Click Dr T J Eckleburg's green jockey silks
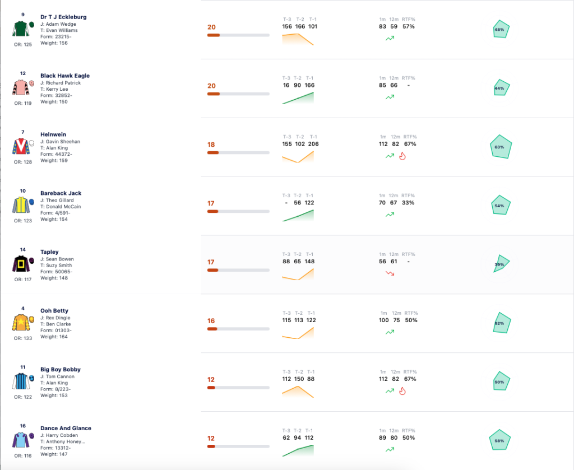Image resolution: width=574 pixels, height=470 pixels. coord(22,29)
